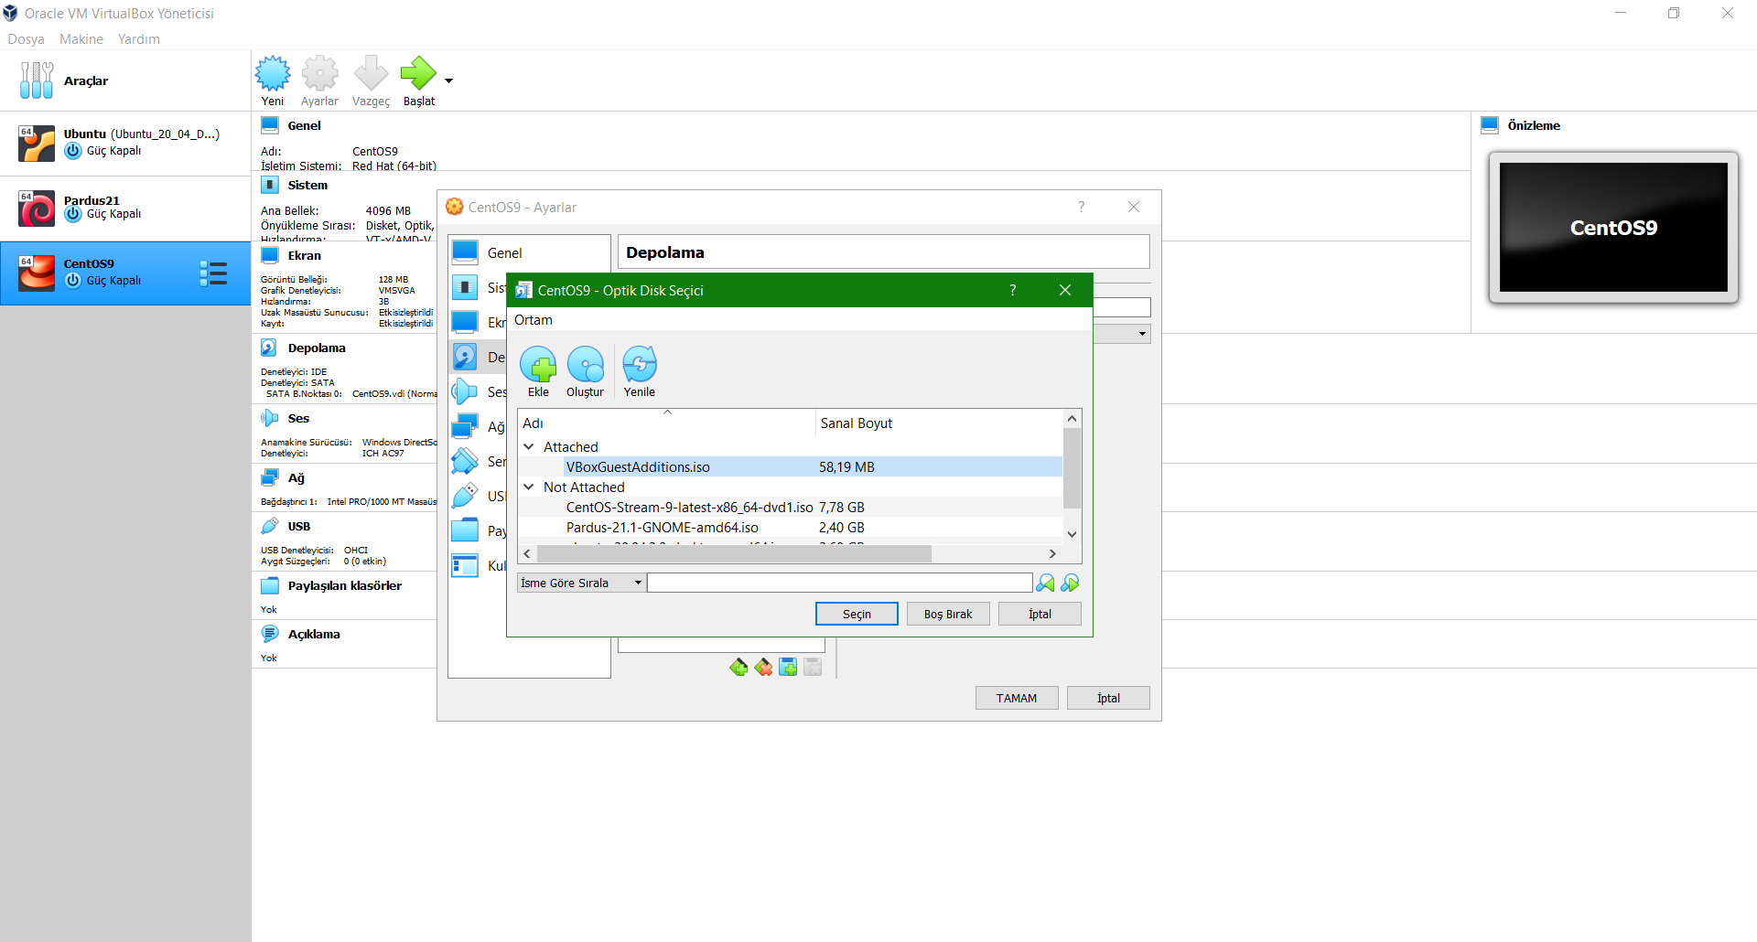This screenshot has height=942, width=1757.
Task: Open the Depolama section in details pane
Action: click(x=316, y=348)
